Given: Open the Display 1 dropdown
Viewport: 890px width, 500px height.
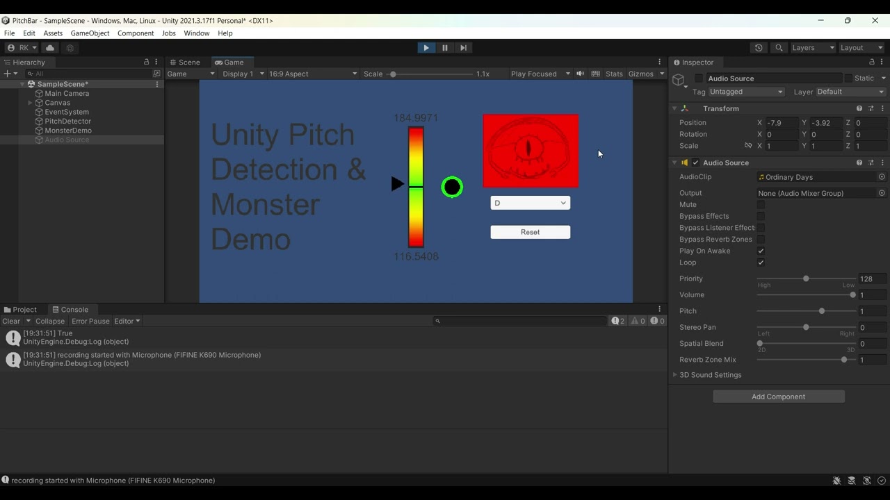Looking at the screenshot, I should pos(243,74).
